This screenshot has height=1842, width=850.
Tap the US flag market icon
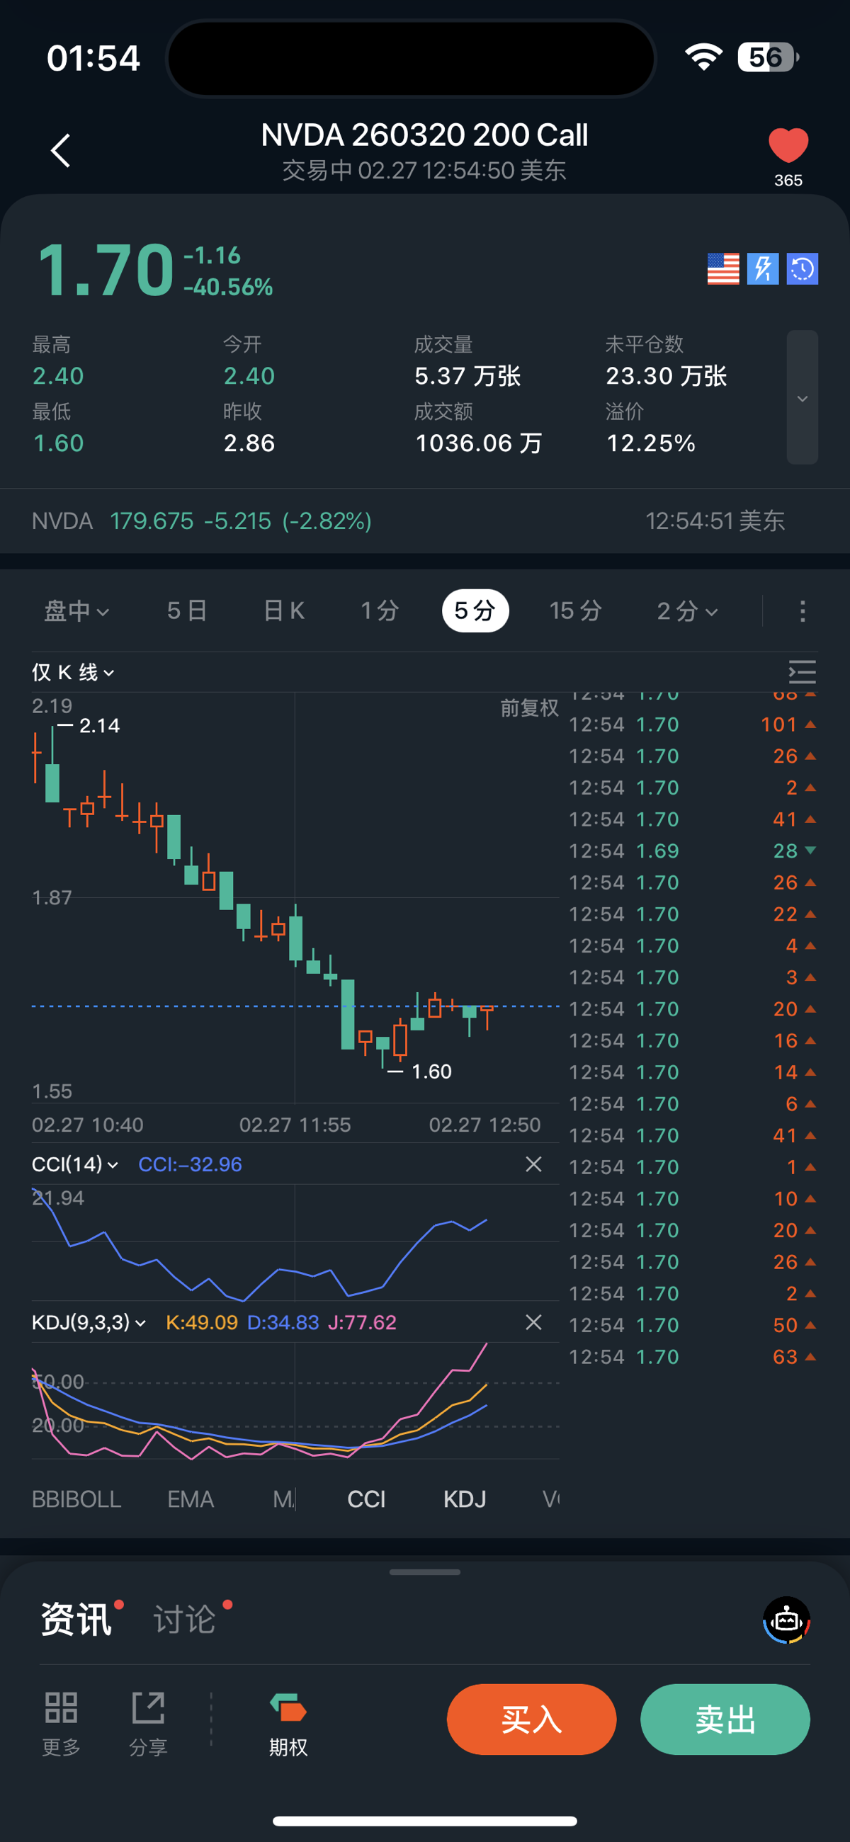pos(722,269)
